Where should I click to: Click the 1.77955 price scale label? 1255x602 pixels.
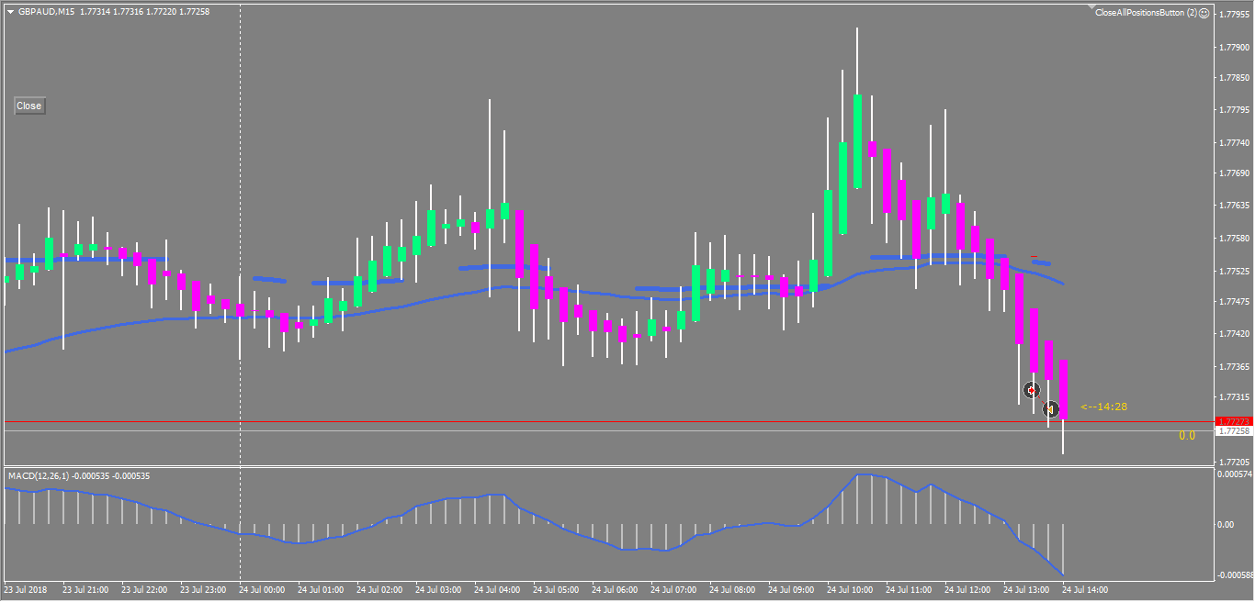(1233, 15)
